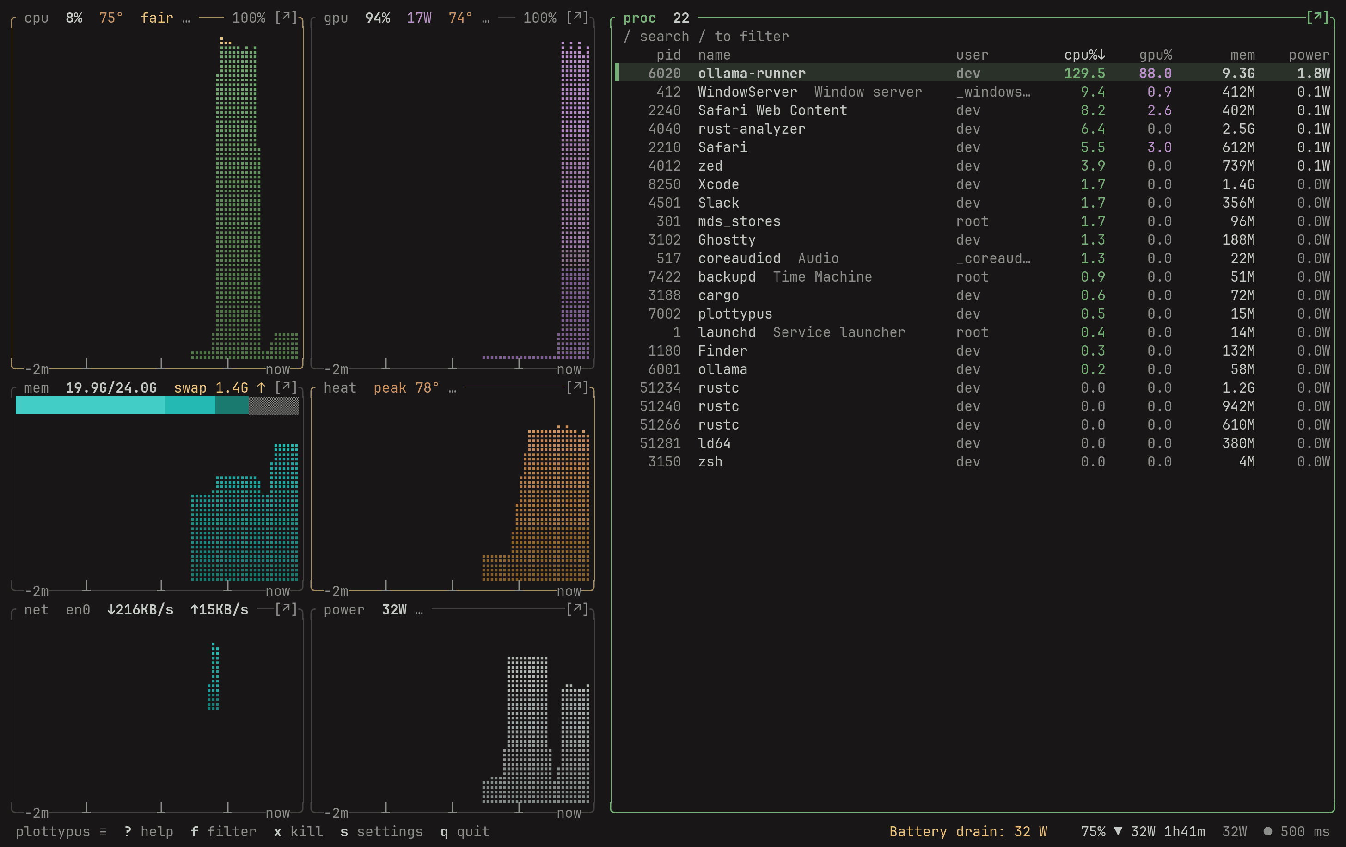Select the coreaudiod process row
The height and width of the screenshot is (847, 1346).
click(973, 258)
